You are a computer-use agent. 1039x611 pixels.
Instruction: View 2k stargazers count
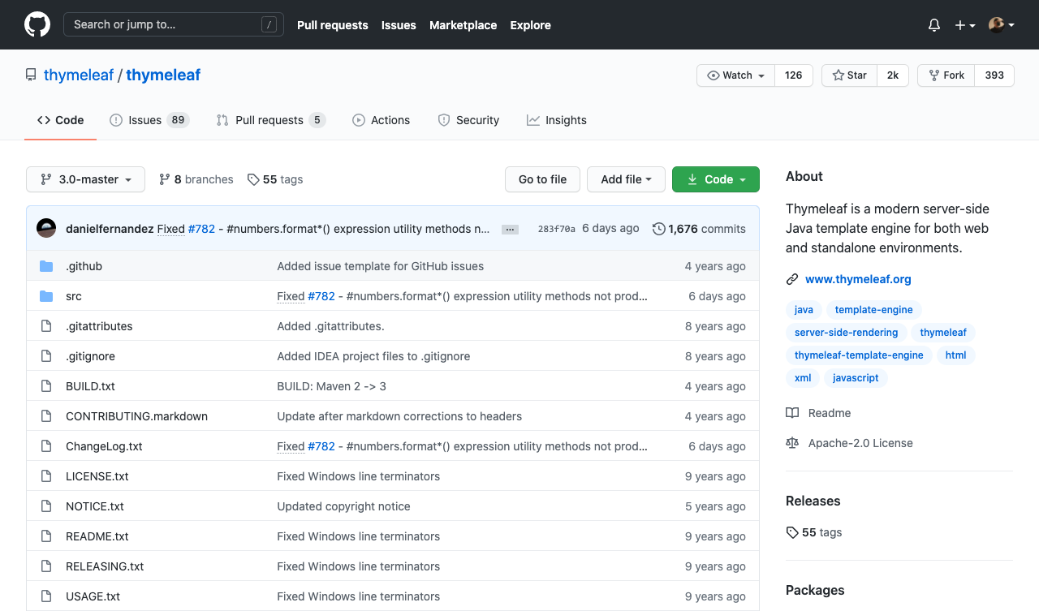(x=893, y=75)
